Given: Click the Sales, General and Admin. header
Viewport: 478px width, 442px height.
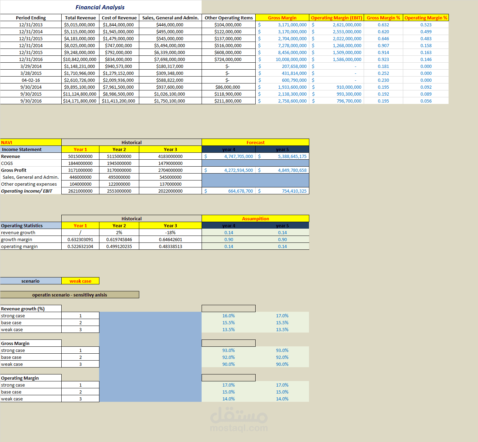Looking at the screenshot, I should [170, 18].
